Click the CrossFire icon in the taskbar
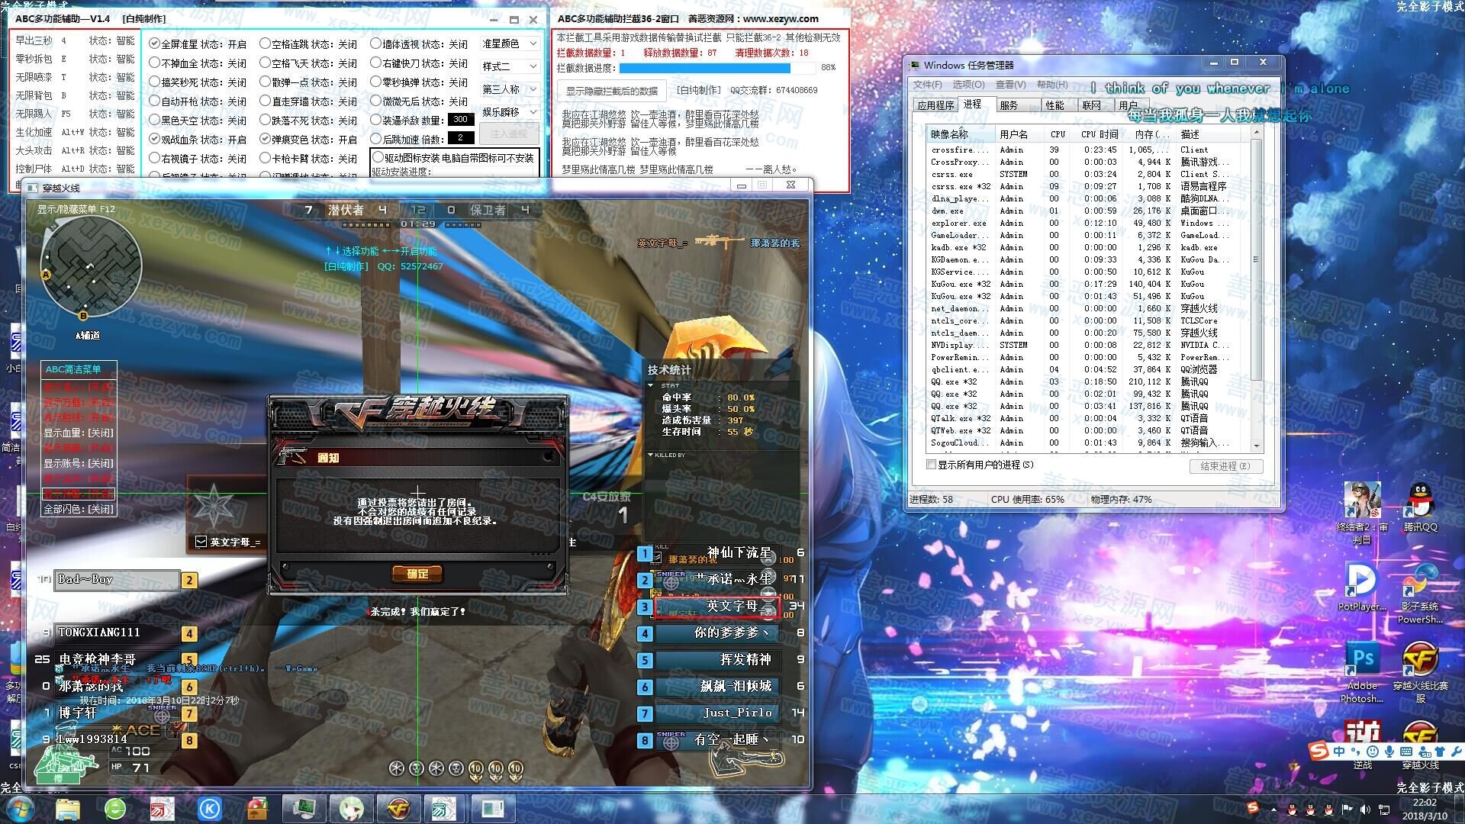1465x824 pixels. [399, 808]
